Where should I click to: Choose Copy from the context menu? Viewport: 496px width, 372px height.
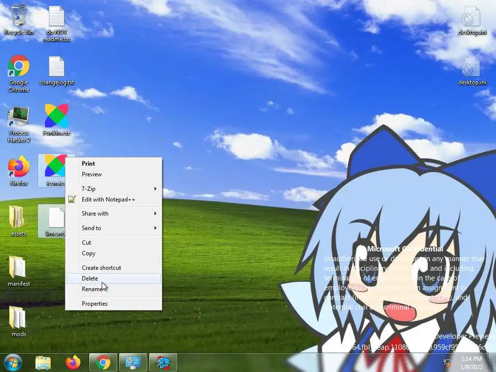113,253
